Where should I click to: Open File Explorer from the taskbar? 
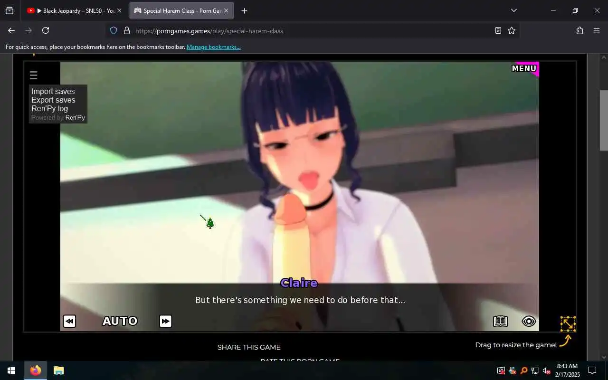click(x=58, y=370)
